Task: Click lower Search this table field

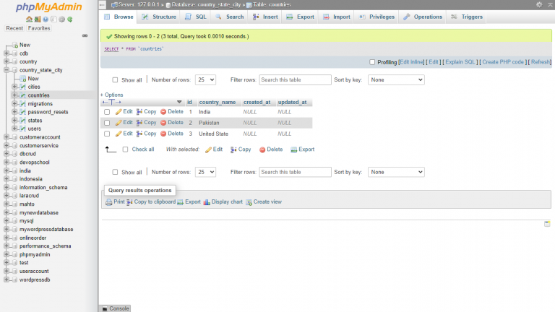Action: pos(295,172)
